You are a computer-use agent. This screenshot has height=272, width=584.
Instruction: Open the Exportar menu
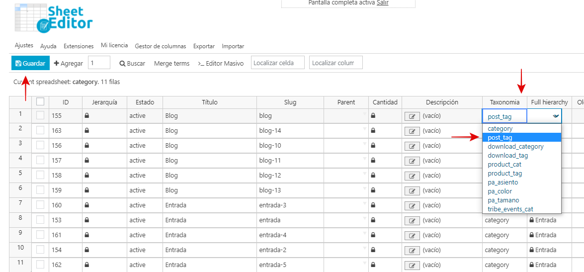204,46
